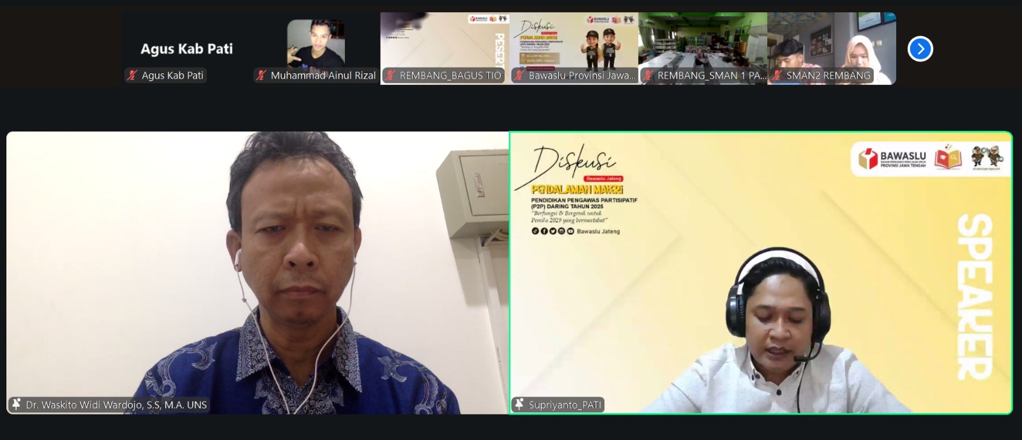
Task: Select Dr. Waskito's pinned video pane
Action: tap(257, 273)
